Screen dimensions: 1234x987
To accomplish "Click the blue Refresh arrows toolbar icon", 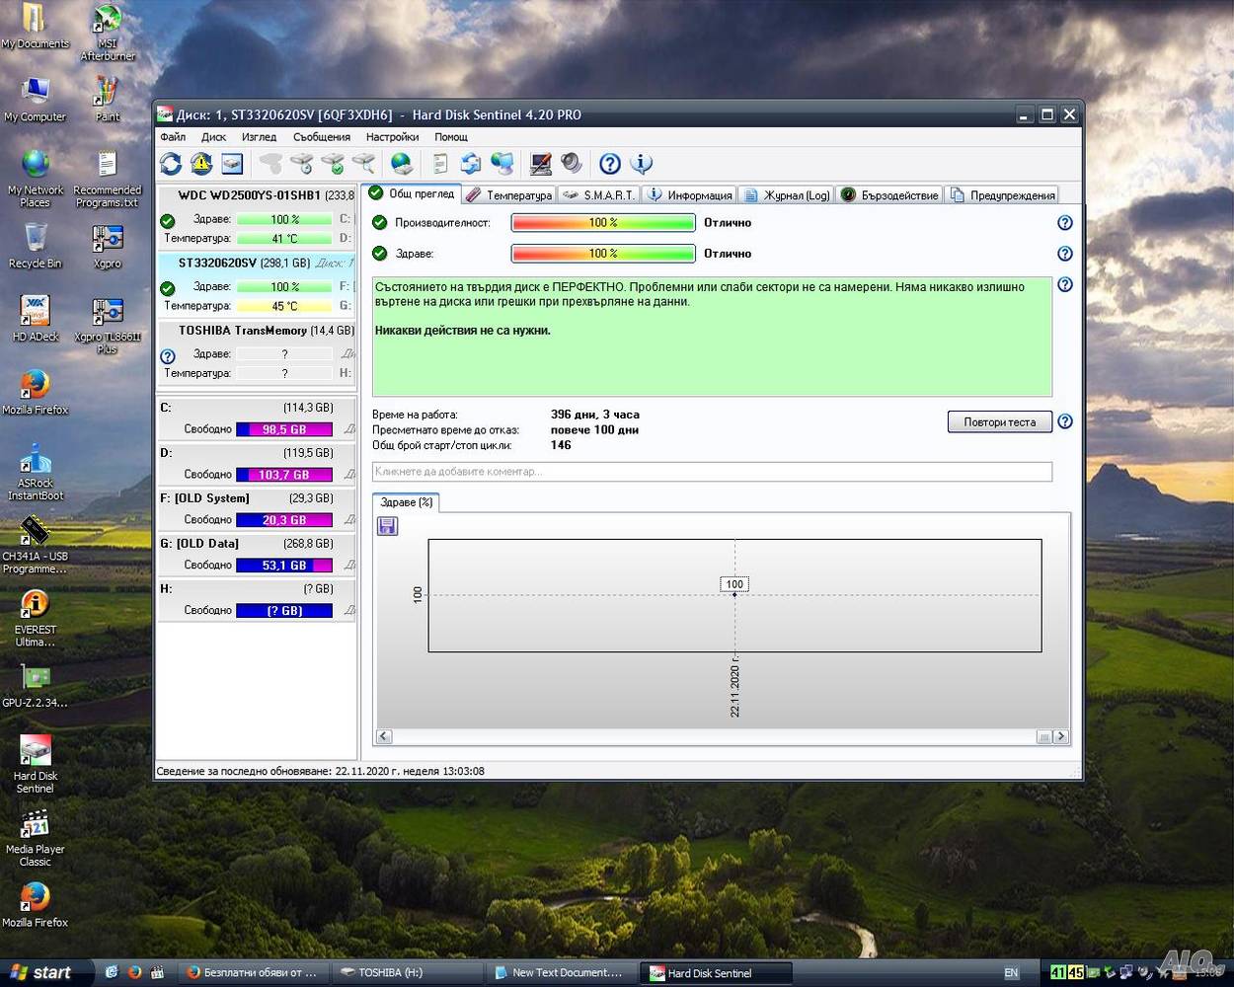I will (171, 164).
